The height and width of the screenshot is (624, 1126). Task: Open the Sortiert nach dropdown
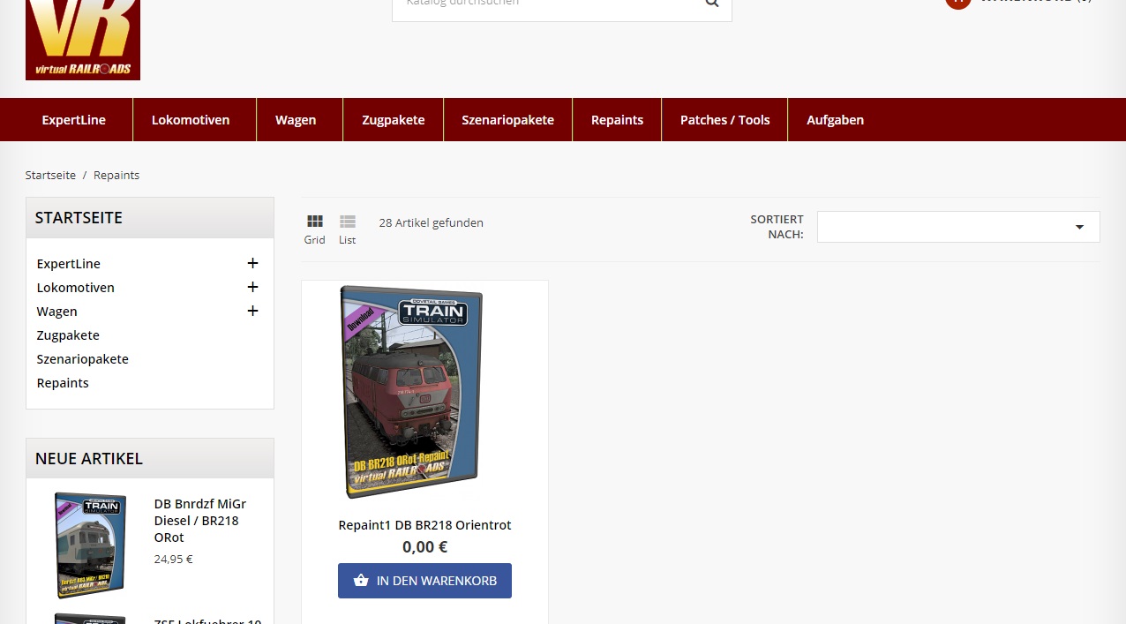[x=958, y=227]
